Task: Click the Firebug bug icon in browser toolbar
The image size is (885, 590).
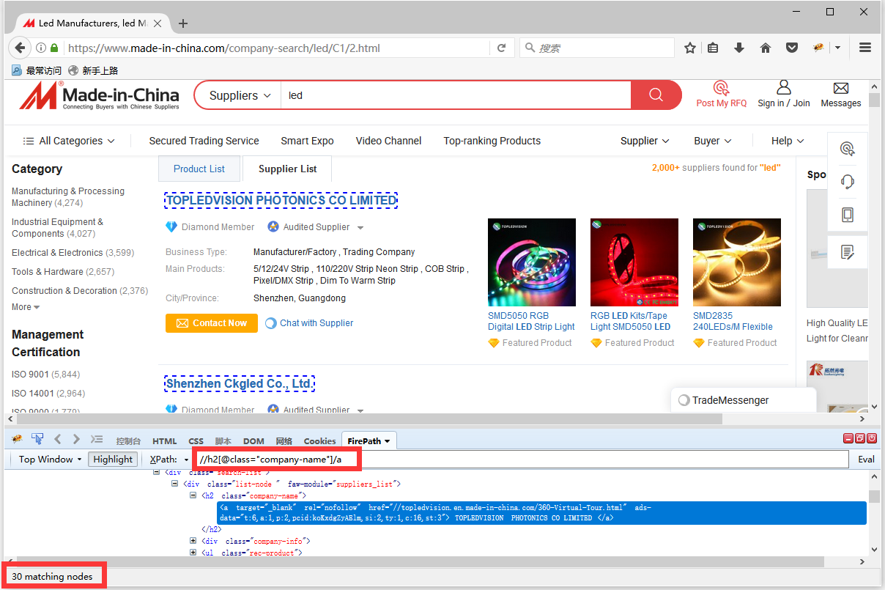Action: [818, 48]
